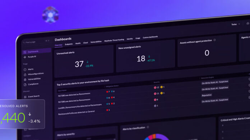
Task: Click the magnifier icon in Find a page
Action: coord(24,42)
